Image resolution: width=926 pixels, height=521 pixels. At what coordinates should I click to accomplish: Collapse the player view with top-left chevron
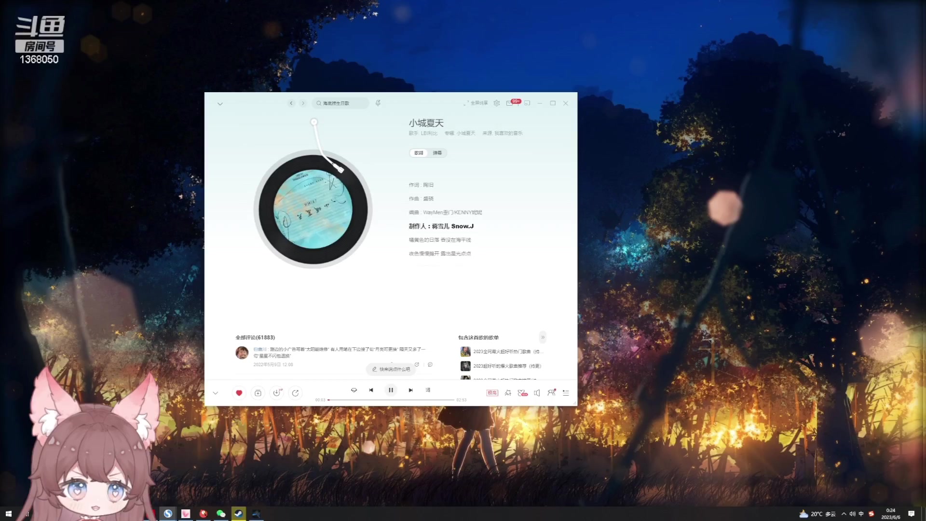[220, 104]
